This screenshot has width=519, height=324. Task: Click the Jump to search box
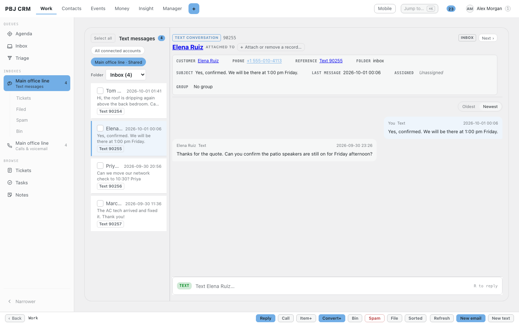(420, 9)
